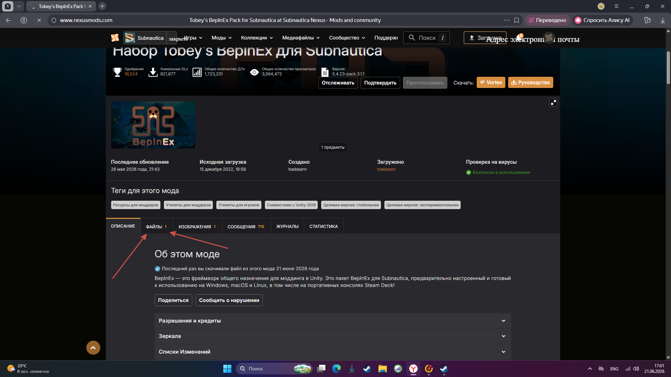Viewport: 671px width, 377px height.
Task: Click the Отслеживать button
Action: click(338, 83)
